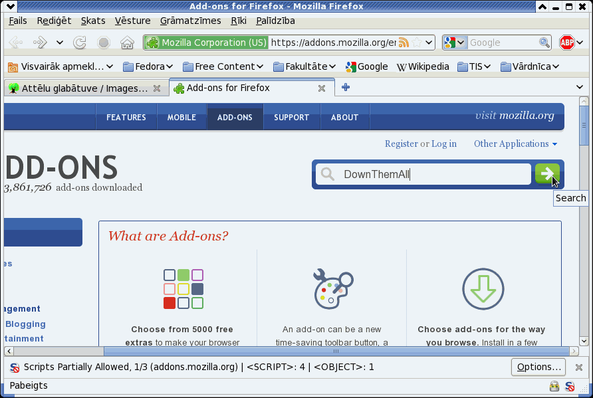This screenshot has width=593, height=398.
Task: Go to the FEATURES section
Action: (x=126, y=118)
